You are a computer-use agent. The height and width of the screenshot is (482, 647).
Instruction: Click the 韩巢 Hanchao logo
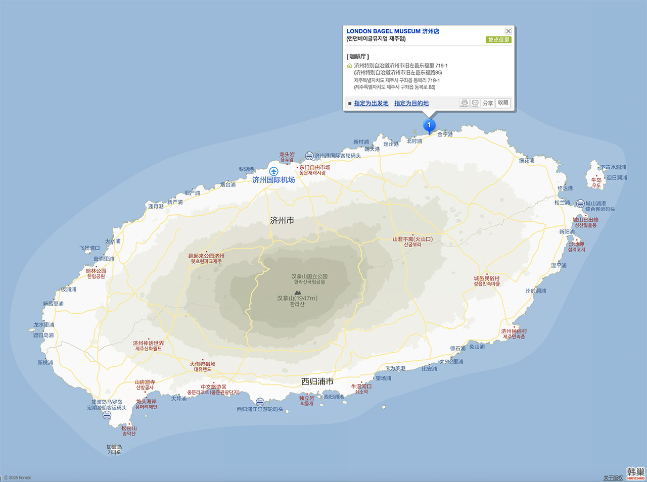click(x=636, y=474)
